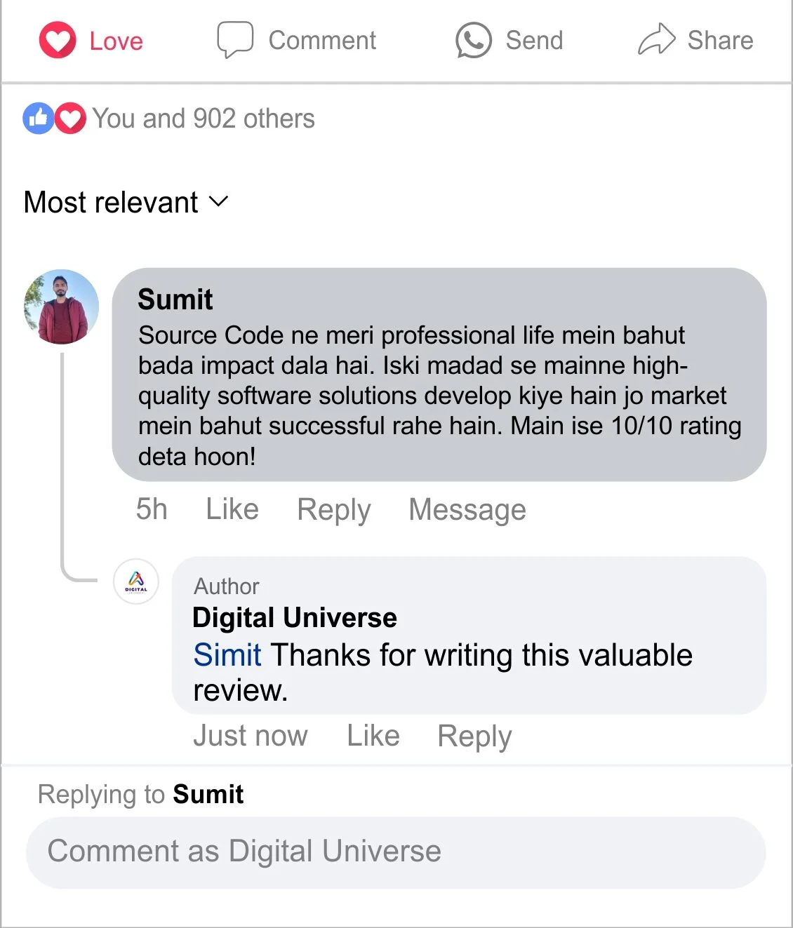Like Sumit's comment
The width and height of the screenshot is (793, 928).
click(232, 509)
